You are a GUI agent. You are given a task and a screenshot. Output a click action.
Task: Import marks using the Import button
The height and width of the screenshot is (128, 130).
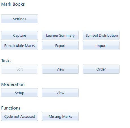101,46
